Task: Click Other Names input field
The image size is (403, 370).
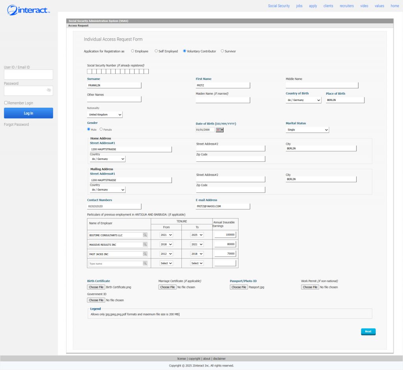Action: pos(114,99)
